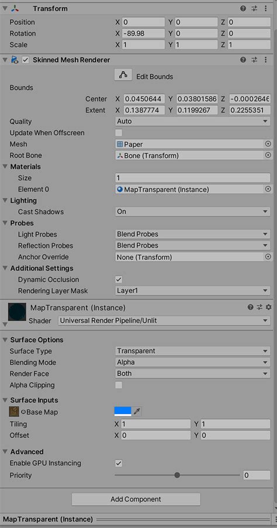The width and height of the screenshot is (277, 528).
Task: Click the Transform component axes icon
Action: 15,9
